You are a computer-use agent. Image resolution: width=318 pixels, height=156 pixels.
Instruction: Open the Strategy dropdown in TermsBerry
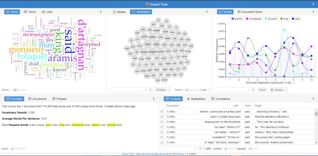(x=163, y=90)
